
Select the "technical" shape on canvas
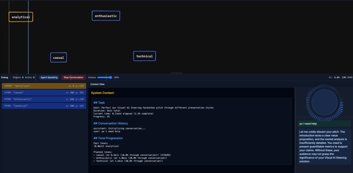coord(145,56)
